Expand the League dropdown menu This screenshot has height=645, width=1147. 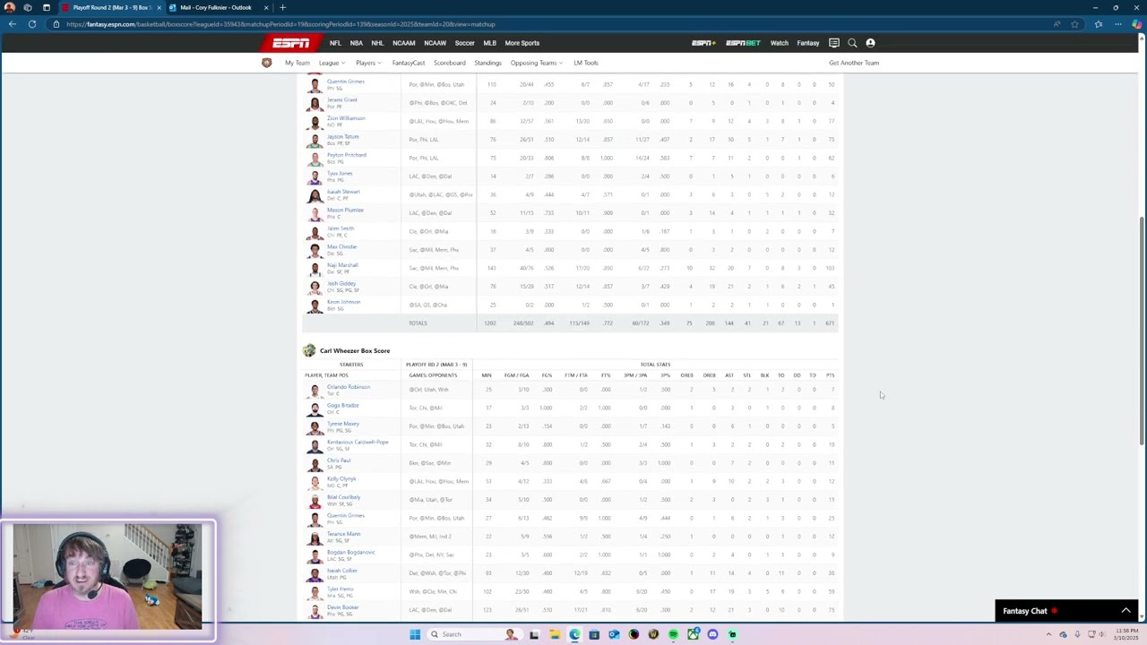[x=332, y=63]
